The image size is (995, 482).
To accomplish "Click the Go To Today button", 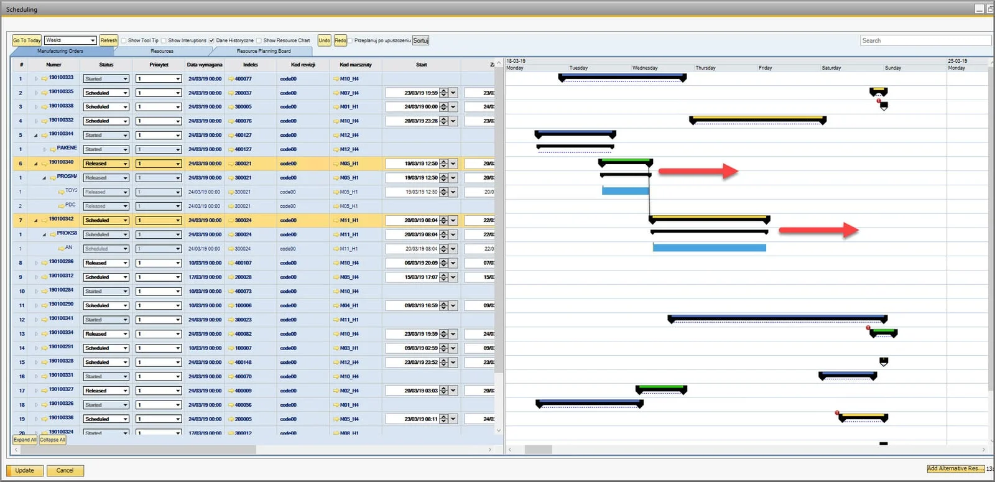I will point(27,40).
